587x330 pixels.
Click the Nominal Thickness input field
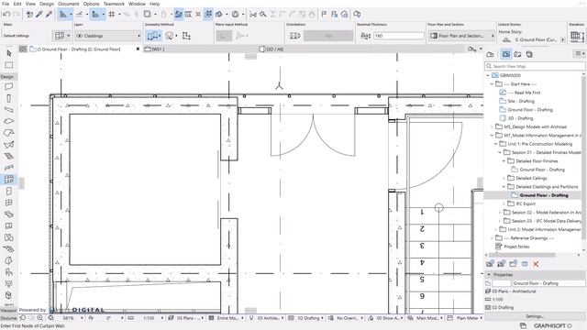[x=399, y=36]
